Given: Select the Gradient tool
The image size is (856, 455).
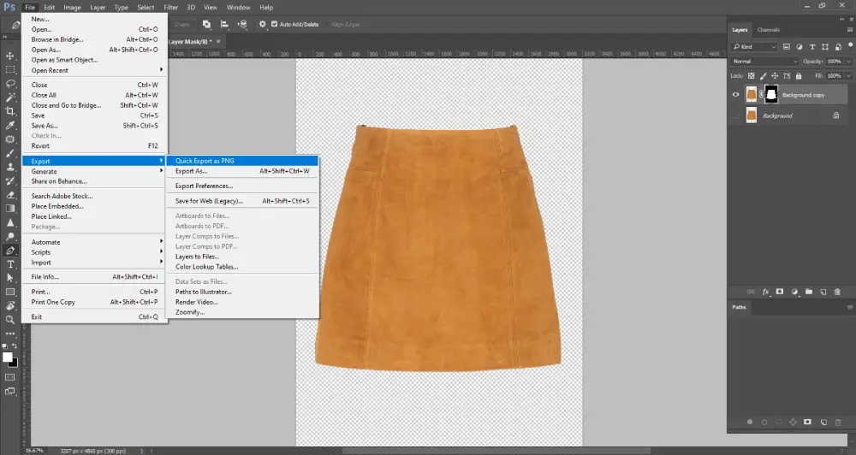Looking at the screenshot, I should tap(9, 209).
